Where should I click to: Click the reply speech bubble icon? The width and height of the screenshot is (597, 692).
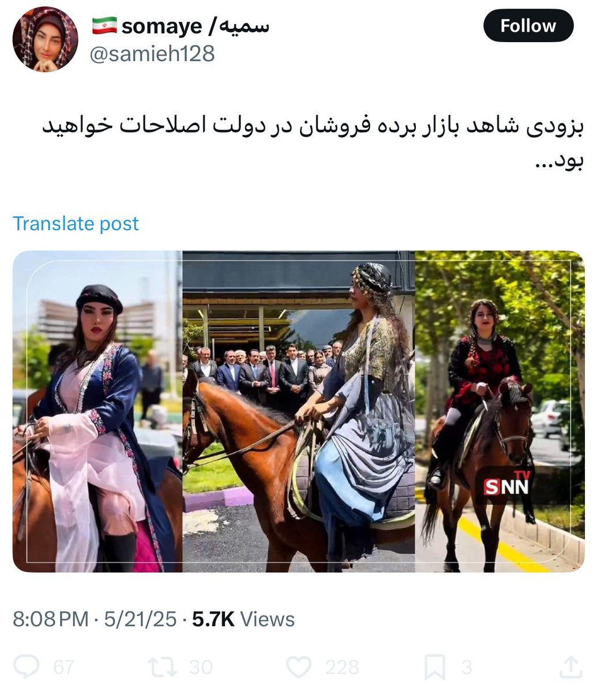[x=27, y=667]
